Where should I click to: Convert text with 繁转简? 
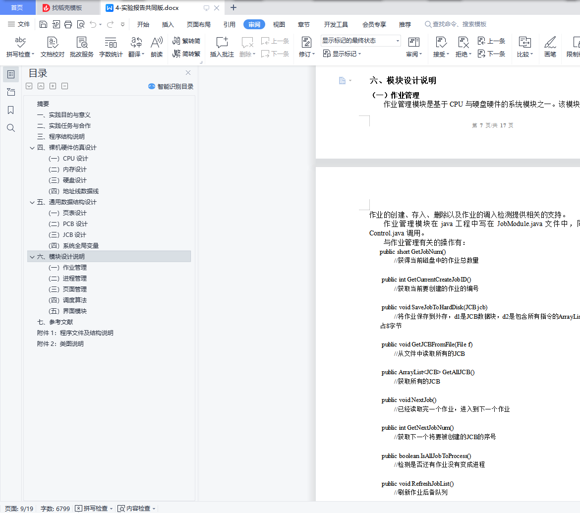(x=186, y=41)
